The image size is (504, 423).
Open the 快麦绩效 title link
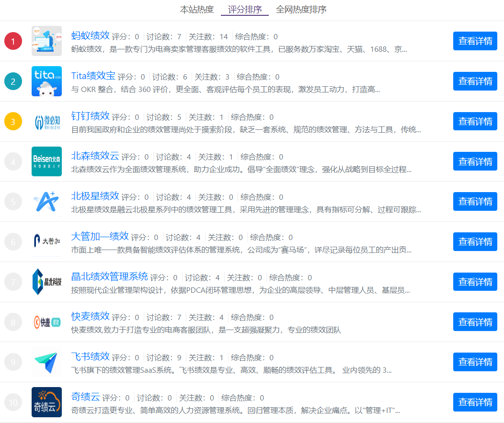91,316
